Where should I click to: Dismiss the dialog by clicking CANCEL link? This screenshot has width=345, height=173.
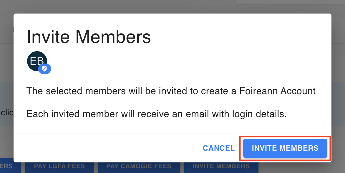218,148
